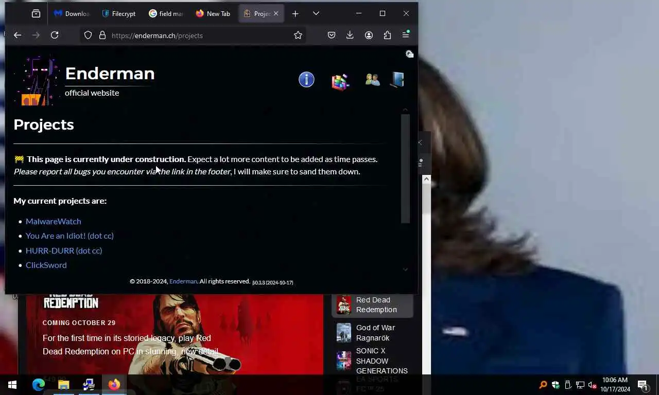Close the Projects tab
Image resolution: width=659 pixels, height=395 pixels.
point(276,14)
